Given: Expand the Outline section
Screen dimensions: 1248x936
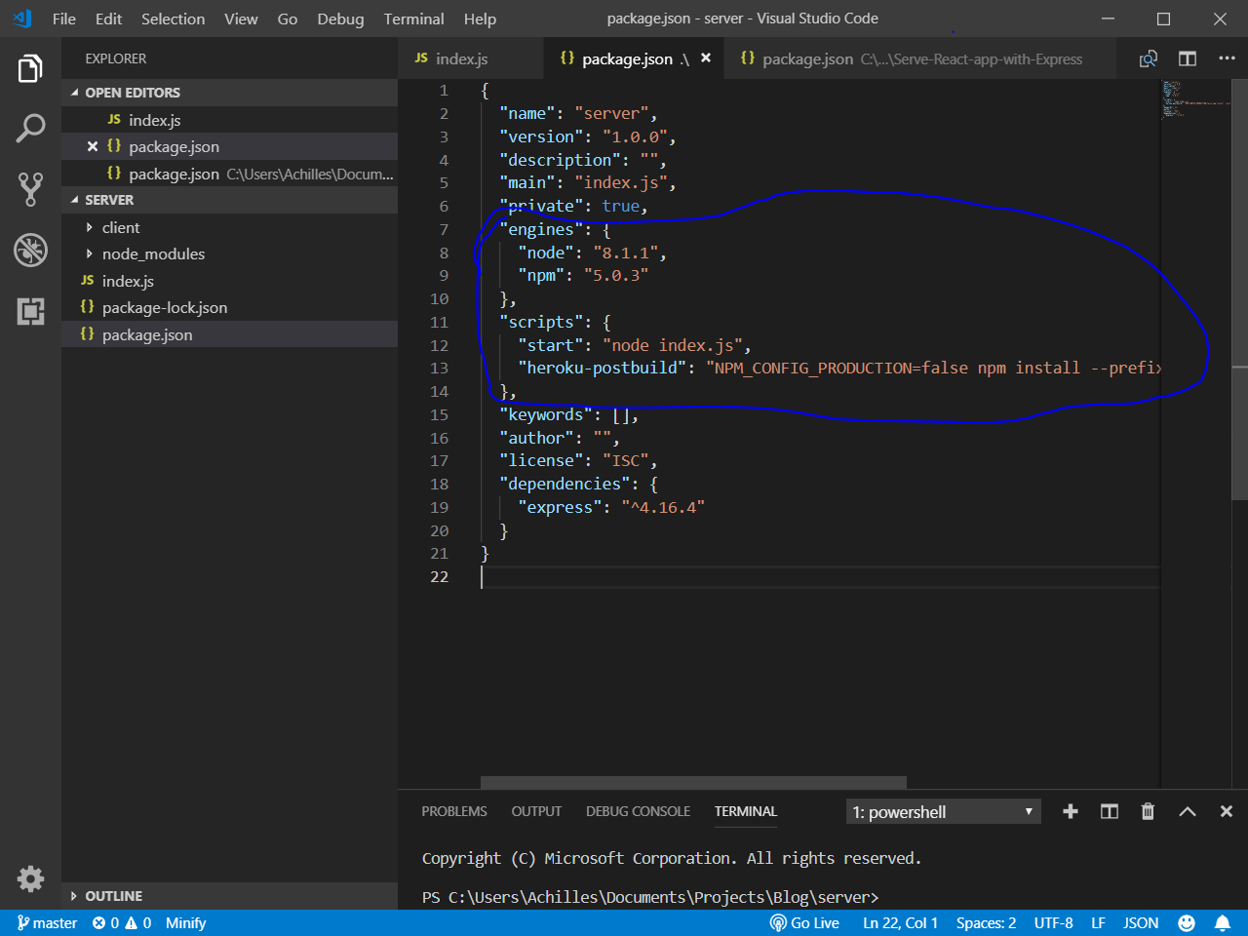Looking at the screenshot, I should click(x=229, y=896).
